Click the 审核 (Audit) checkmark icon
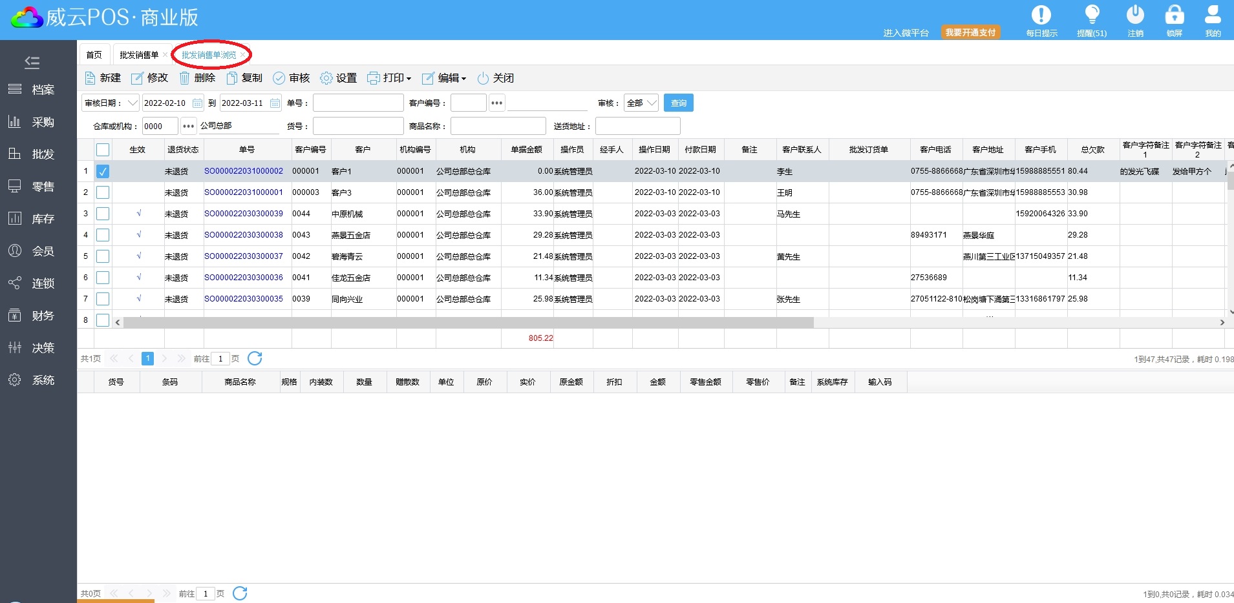The width and height of the screenshot is (1234, 603). click(x=279, y=78)
